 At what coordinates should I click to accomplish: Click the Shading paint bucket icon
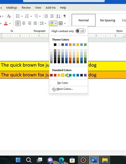[52, 23]
